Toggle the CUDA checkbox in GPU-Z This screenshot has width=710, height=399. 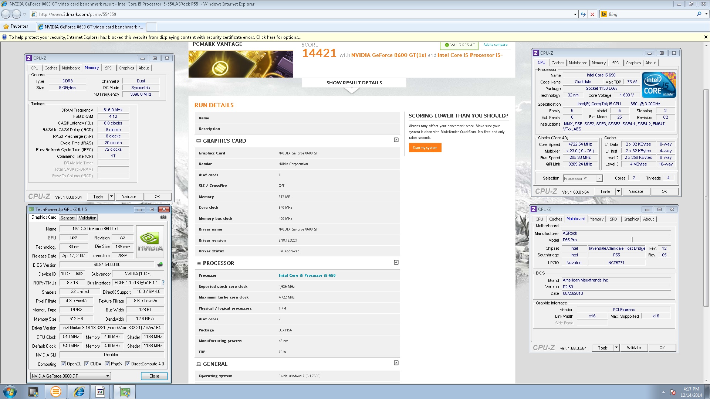(87, 364)
